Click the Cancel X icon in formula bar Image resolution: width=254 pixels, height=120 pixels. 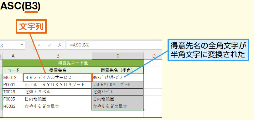click(x=39, y=45)
